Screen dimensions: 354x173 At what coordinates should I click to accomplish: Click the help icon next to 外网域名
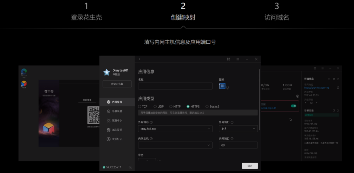[151, 122]
